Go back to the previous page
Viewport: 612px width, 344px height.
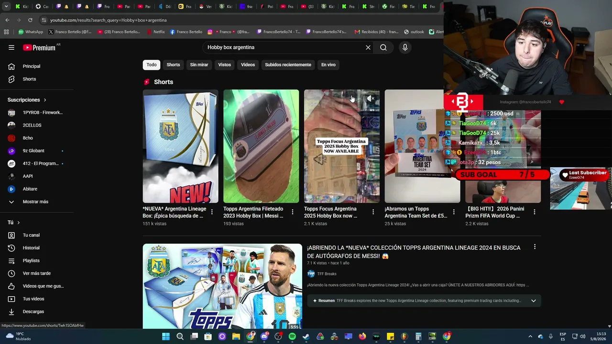point(7,20)
